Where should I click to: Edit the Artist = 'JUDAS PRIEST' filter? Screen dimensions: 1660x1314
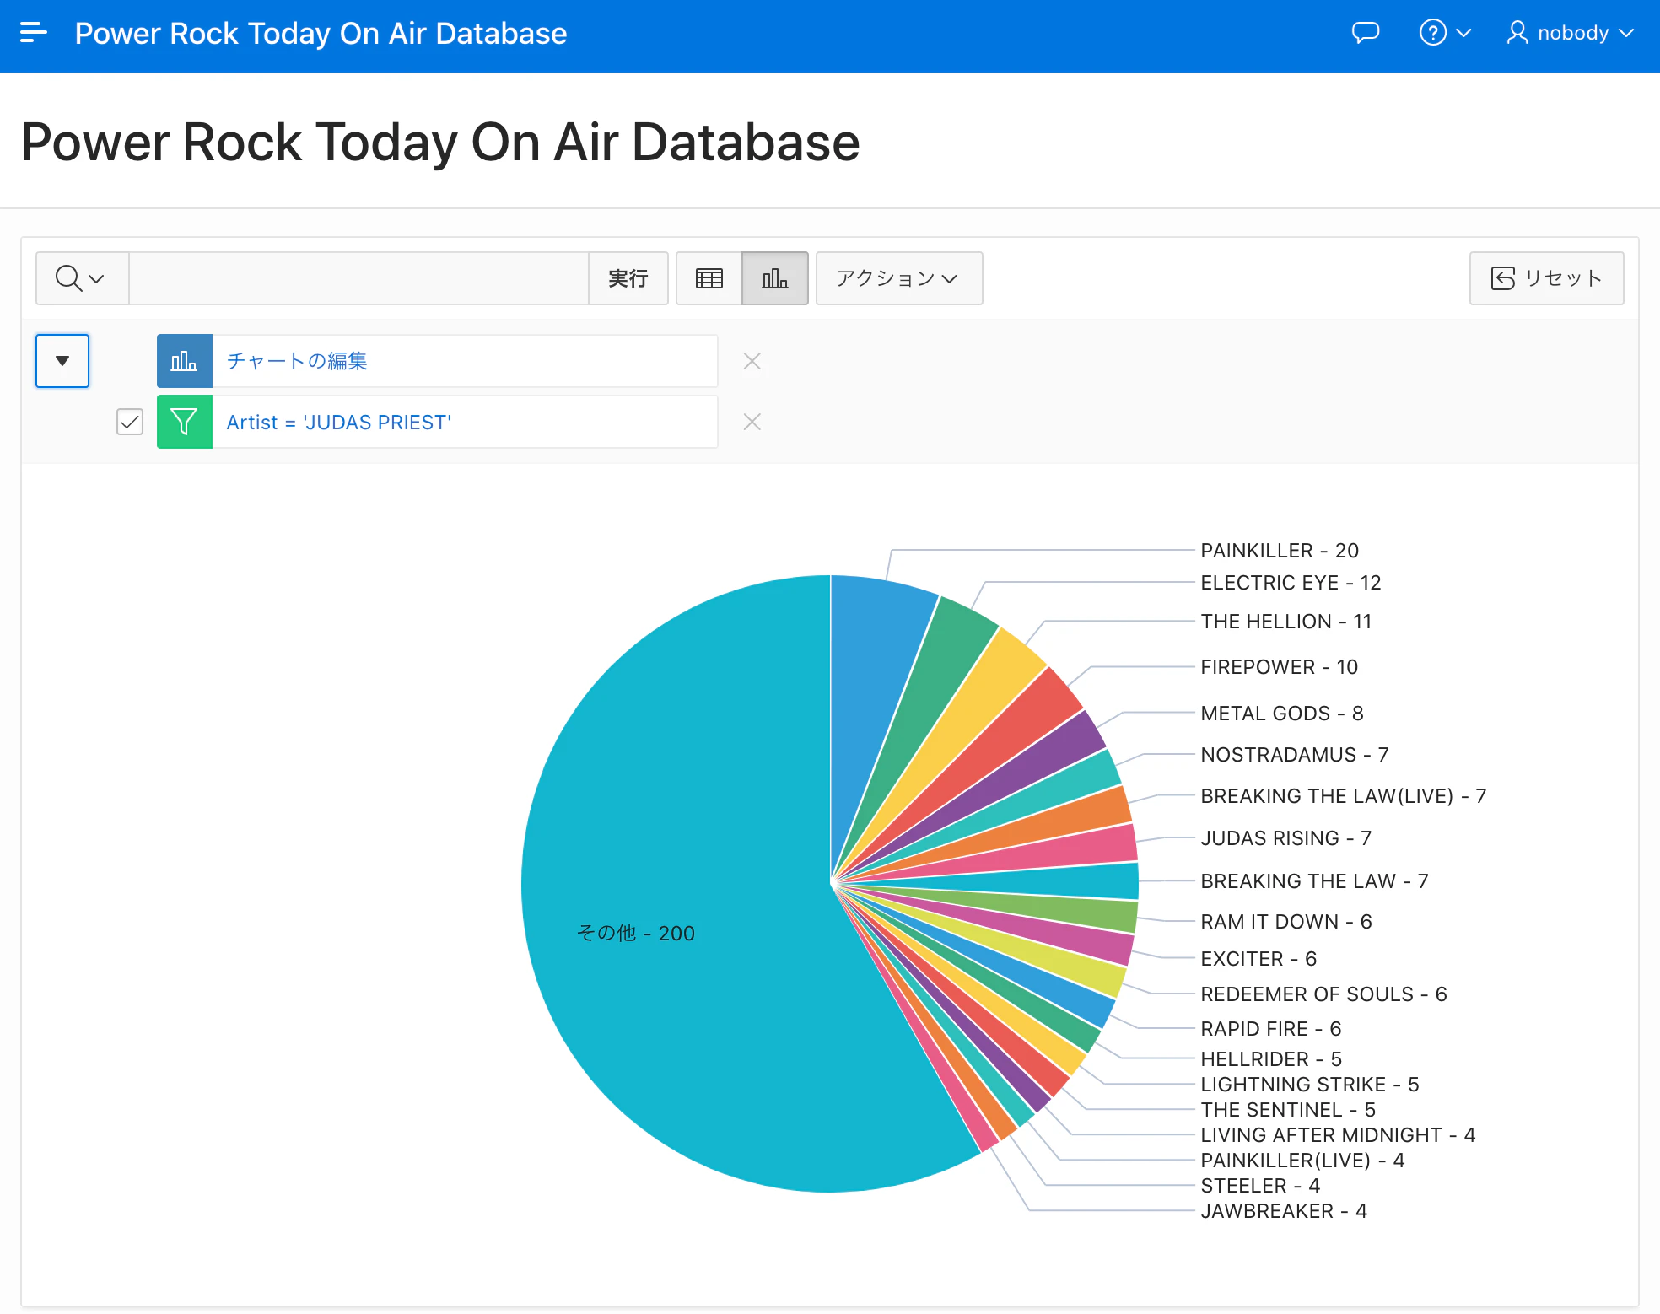(338, 422)
